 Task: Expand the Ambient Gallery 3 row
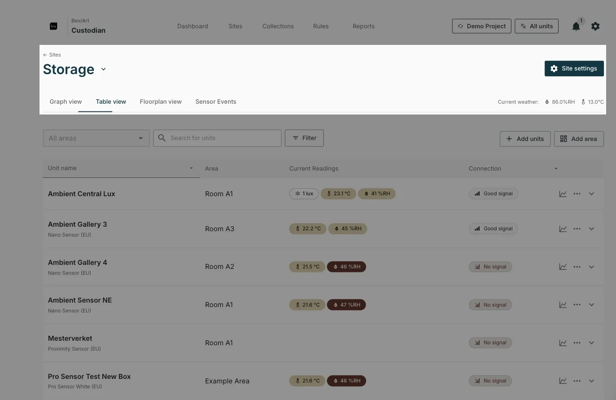pyautogui.click(x=591, y=229)
